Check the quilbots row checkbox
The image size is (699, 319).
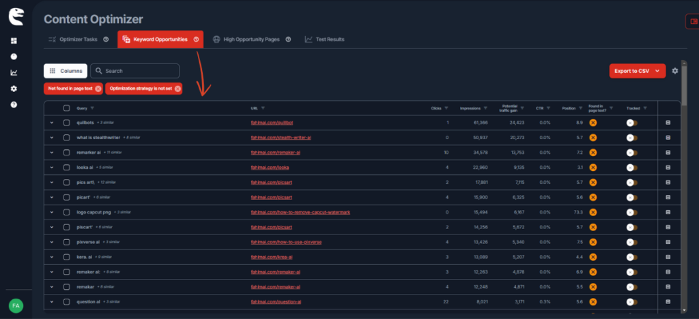pos(66,122)
